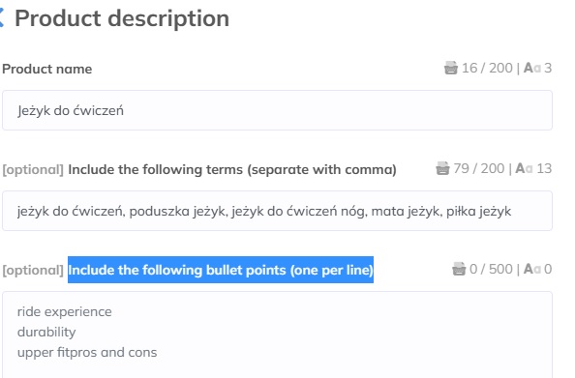Image resolution: width=575 pixels, height=378 pixels.
Task: Click the Product description heading
Action: [x=122, y=18]
